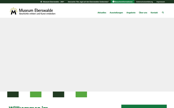Click the search magnifier icon
This screenshot has height=108, width=174.
163,12
